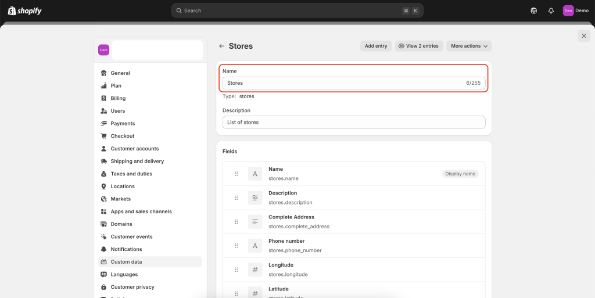Click the Markets globe icon

[x=103, y=199]
